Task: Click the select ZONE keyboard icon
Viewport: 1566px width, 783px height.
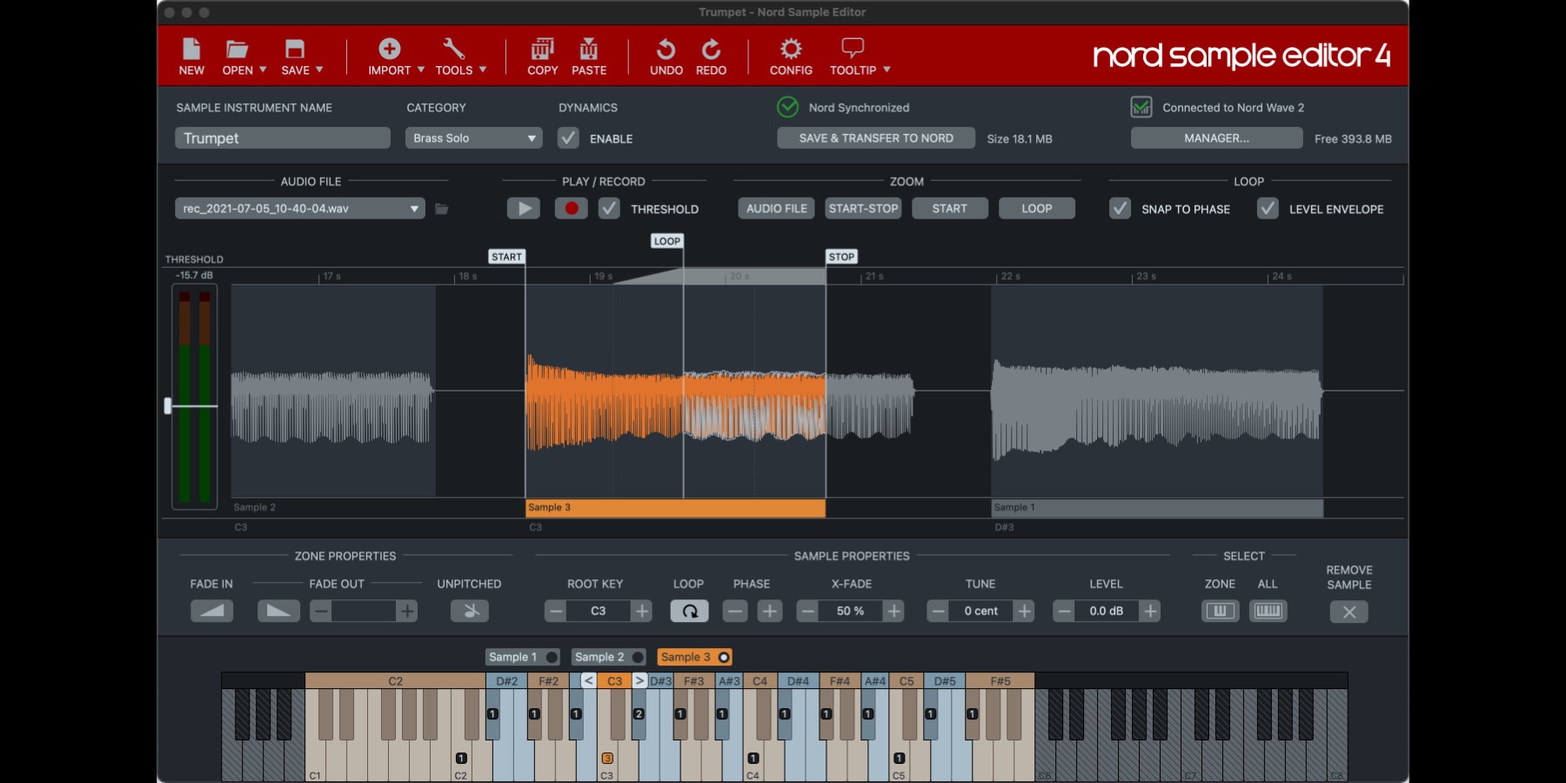Action: point(1221,611)
